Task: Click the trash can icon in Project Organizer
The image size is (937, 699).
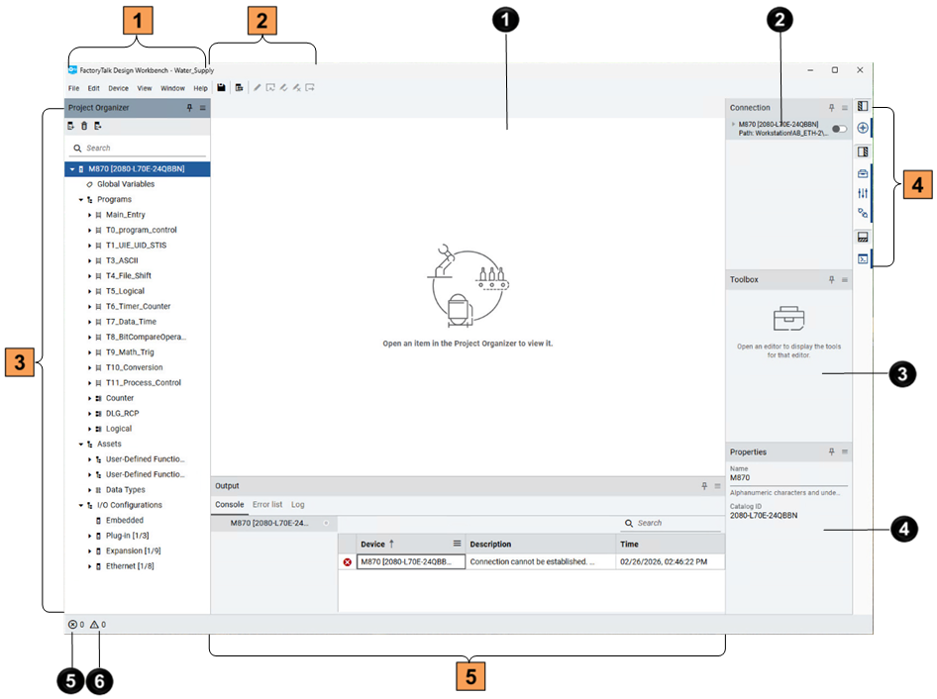Action: pos(84,126)
